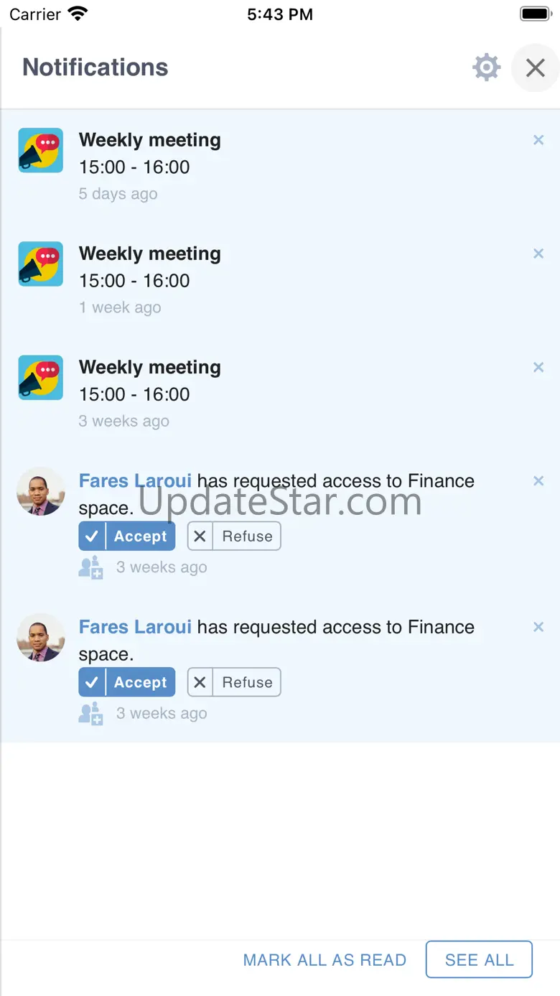The height and width of the screenshot is (996, 560).
Task: Accept the first Finance space access request
Action: (127, 536)
